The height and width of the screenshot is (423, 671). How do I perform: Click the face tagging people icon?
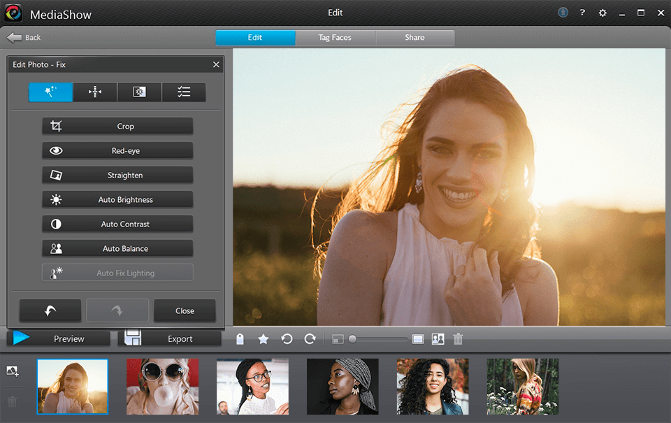point(438,339)
